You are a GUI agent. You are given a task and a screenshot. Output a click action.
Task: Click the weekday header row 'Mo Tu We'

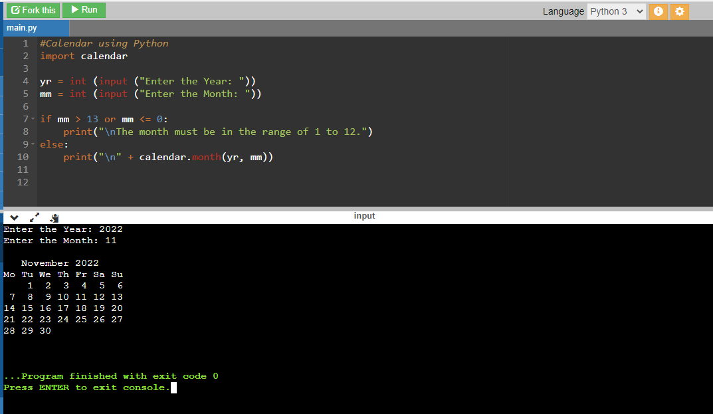click(63, 274)
